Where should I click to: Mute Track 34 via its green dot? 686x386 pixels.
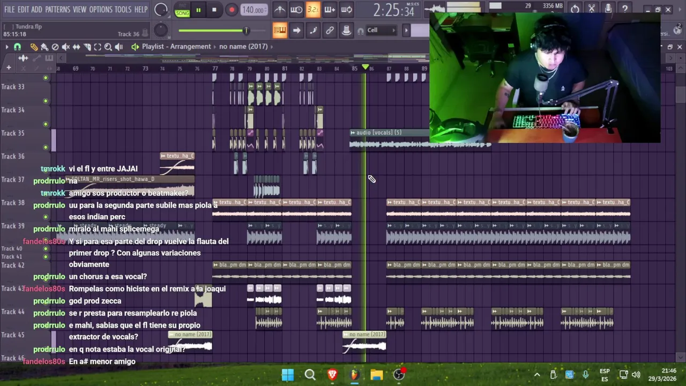[x=46, y=124]
